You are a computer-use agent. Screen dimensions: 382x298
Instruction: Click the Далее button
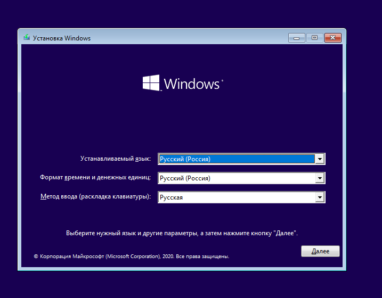click(x=320, y=251)
